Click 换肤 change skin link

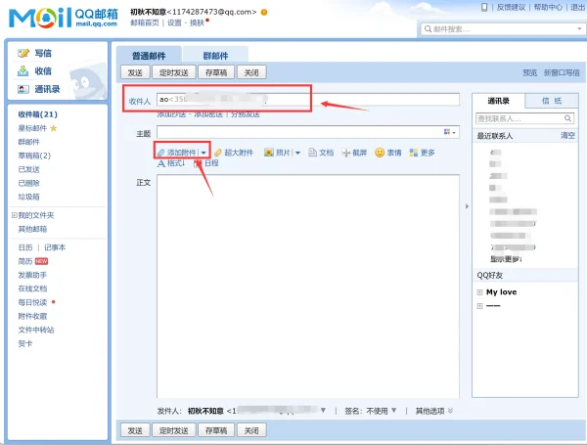click(x=197, y=22)
